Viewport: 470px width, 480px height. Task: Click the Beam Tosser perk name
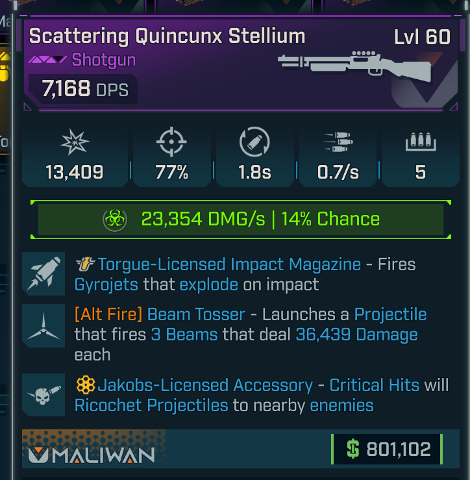(x=196, y=314)
